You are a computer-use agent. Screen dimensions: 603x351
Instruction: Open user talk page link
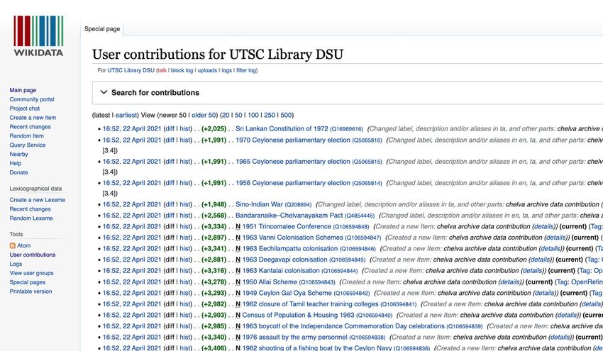162,71
